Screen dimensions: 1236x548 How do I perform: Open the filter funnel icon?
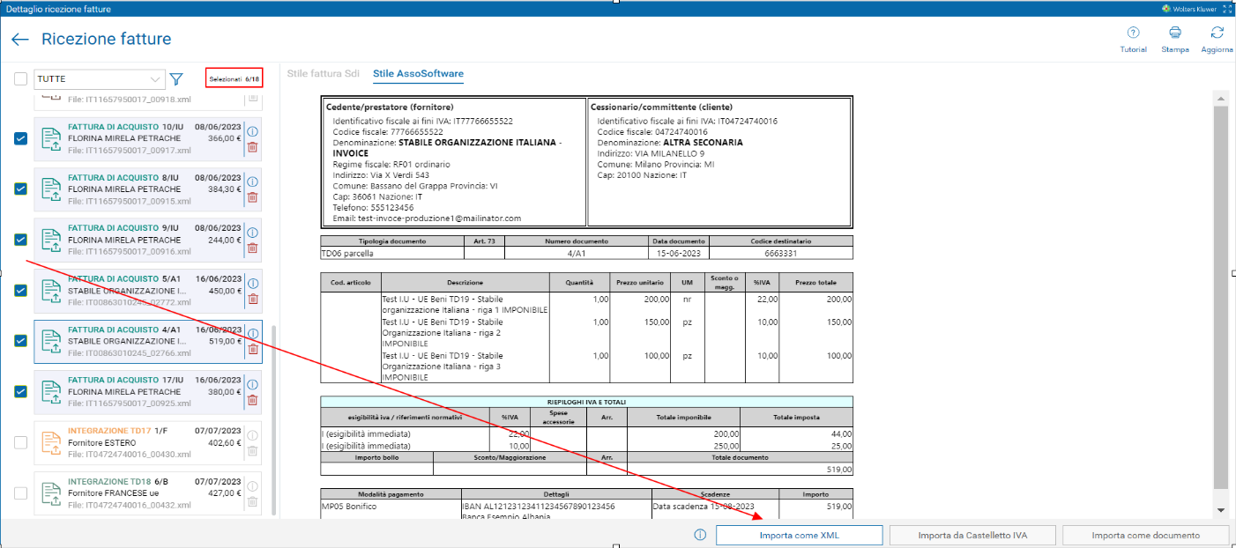click(x=176, y=79)
